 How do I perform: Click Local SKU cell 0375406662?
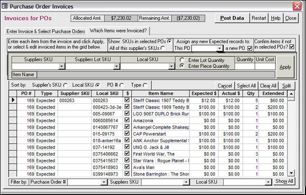click(x=107, y=154)
